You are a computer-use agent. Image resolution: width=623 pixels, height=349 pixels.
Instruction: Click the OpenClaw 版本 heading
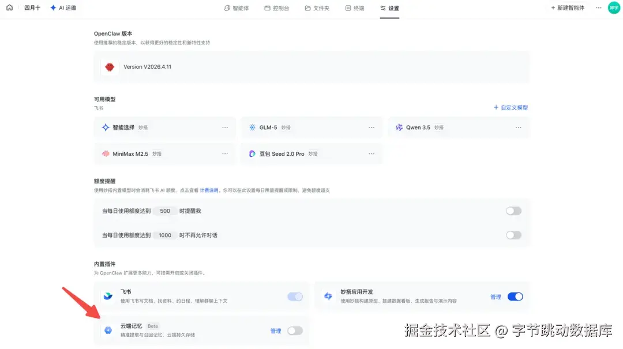[113, 34]
